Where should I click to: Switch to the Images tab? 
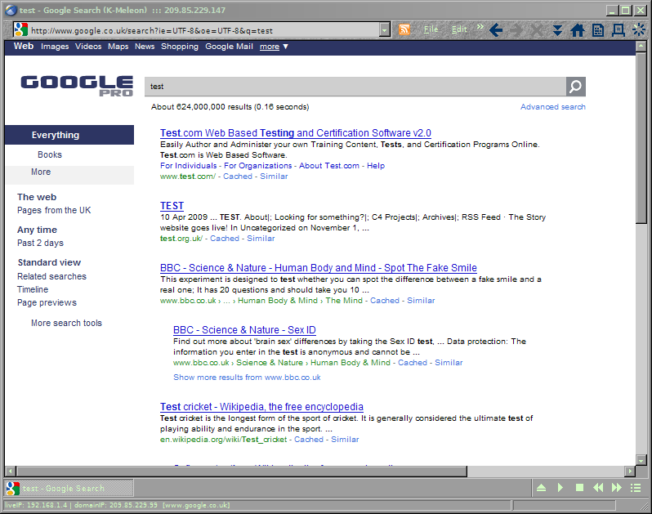[x=55, y=47]
